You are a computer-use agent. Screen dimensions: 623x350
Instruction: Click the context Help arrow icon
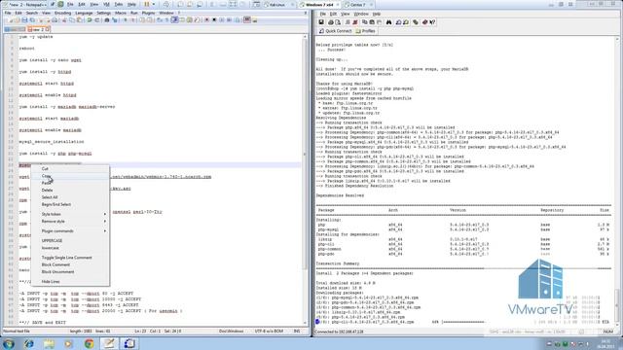pyautogui.click(x=432, y=22)
